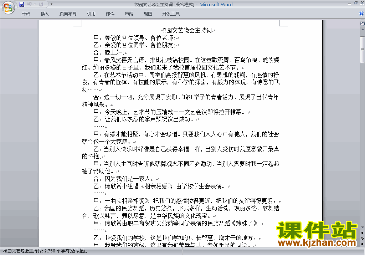Image resolution: width=365 pixels, height=256 pixels.
Task: Select the 页面布局 tab
Action: (x=68, y=14)
